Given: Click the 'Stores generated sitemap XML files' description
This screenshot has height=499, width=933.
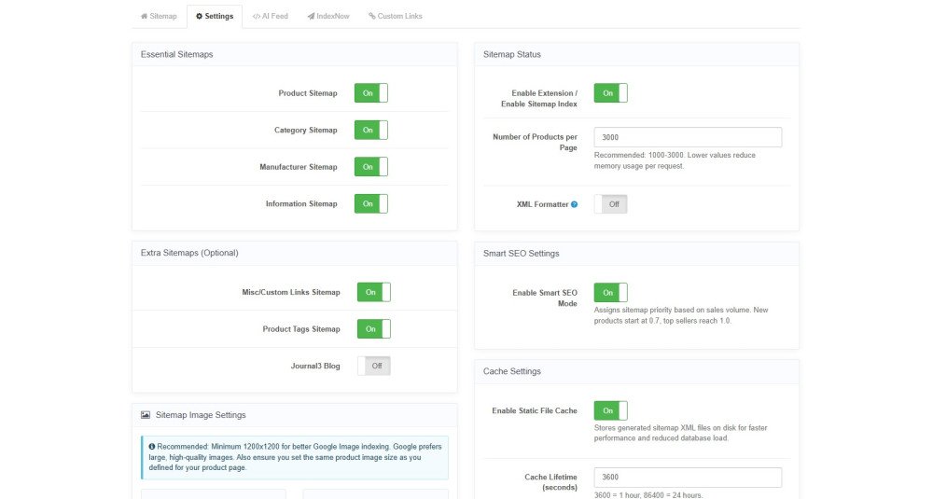Looking at the screenshot, I should point(680,433).
